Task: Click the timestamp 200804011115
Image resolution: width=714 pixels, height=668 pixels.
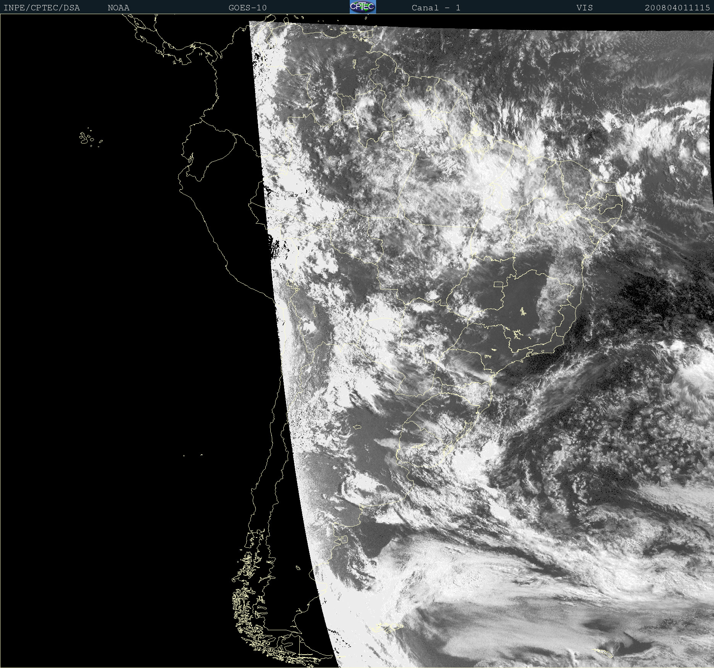Action: tap(677, 8)
